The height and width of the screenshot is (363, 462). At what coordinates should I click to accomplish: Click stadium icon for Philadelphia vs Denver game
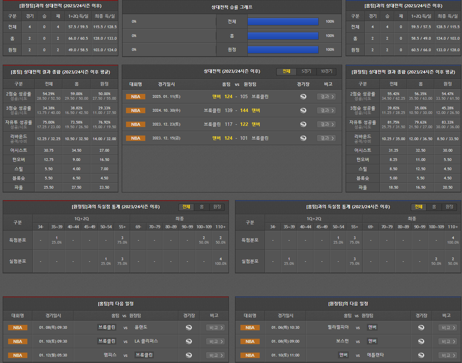coord(421,328)
